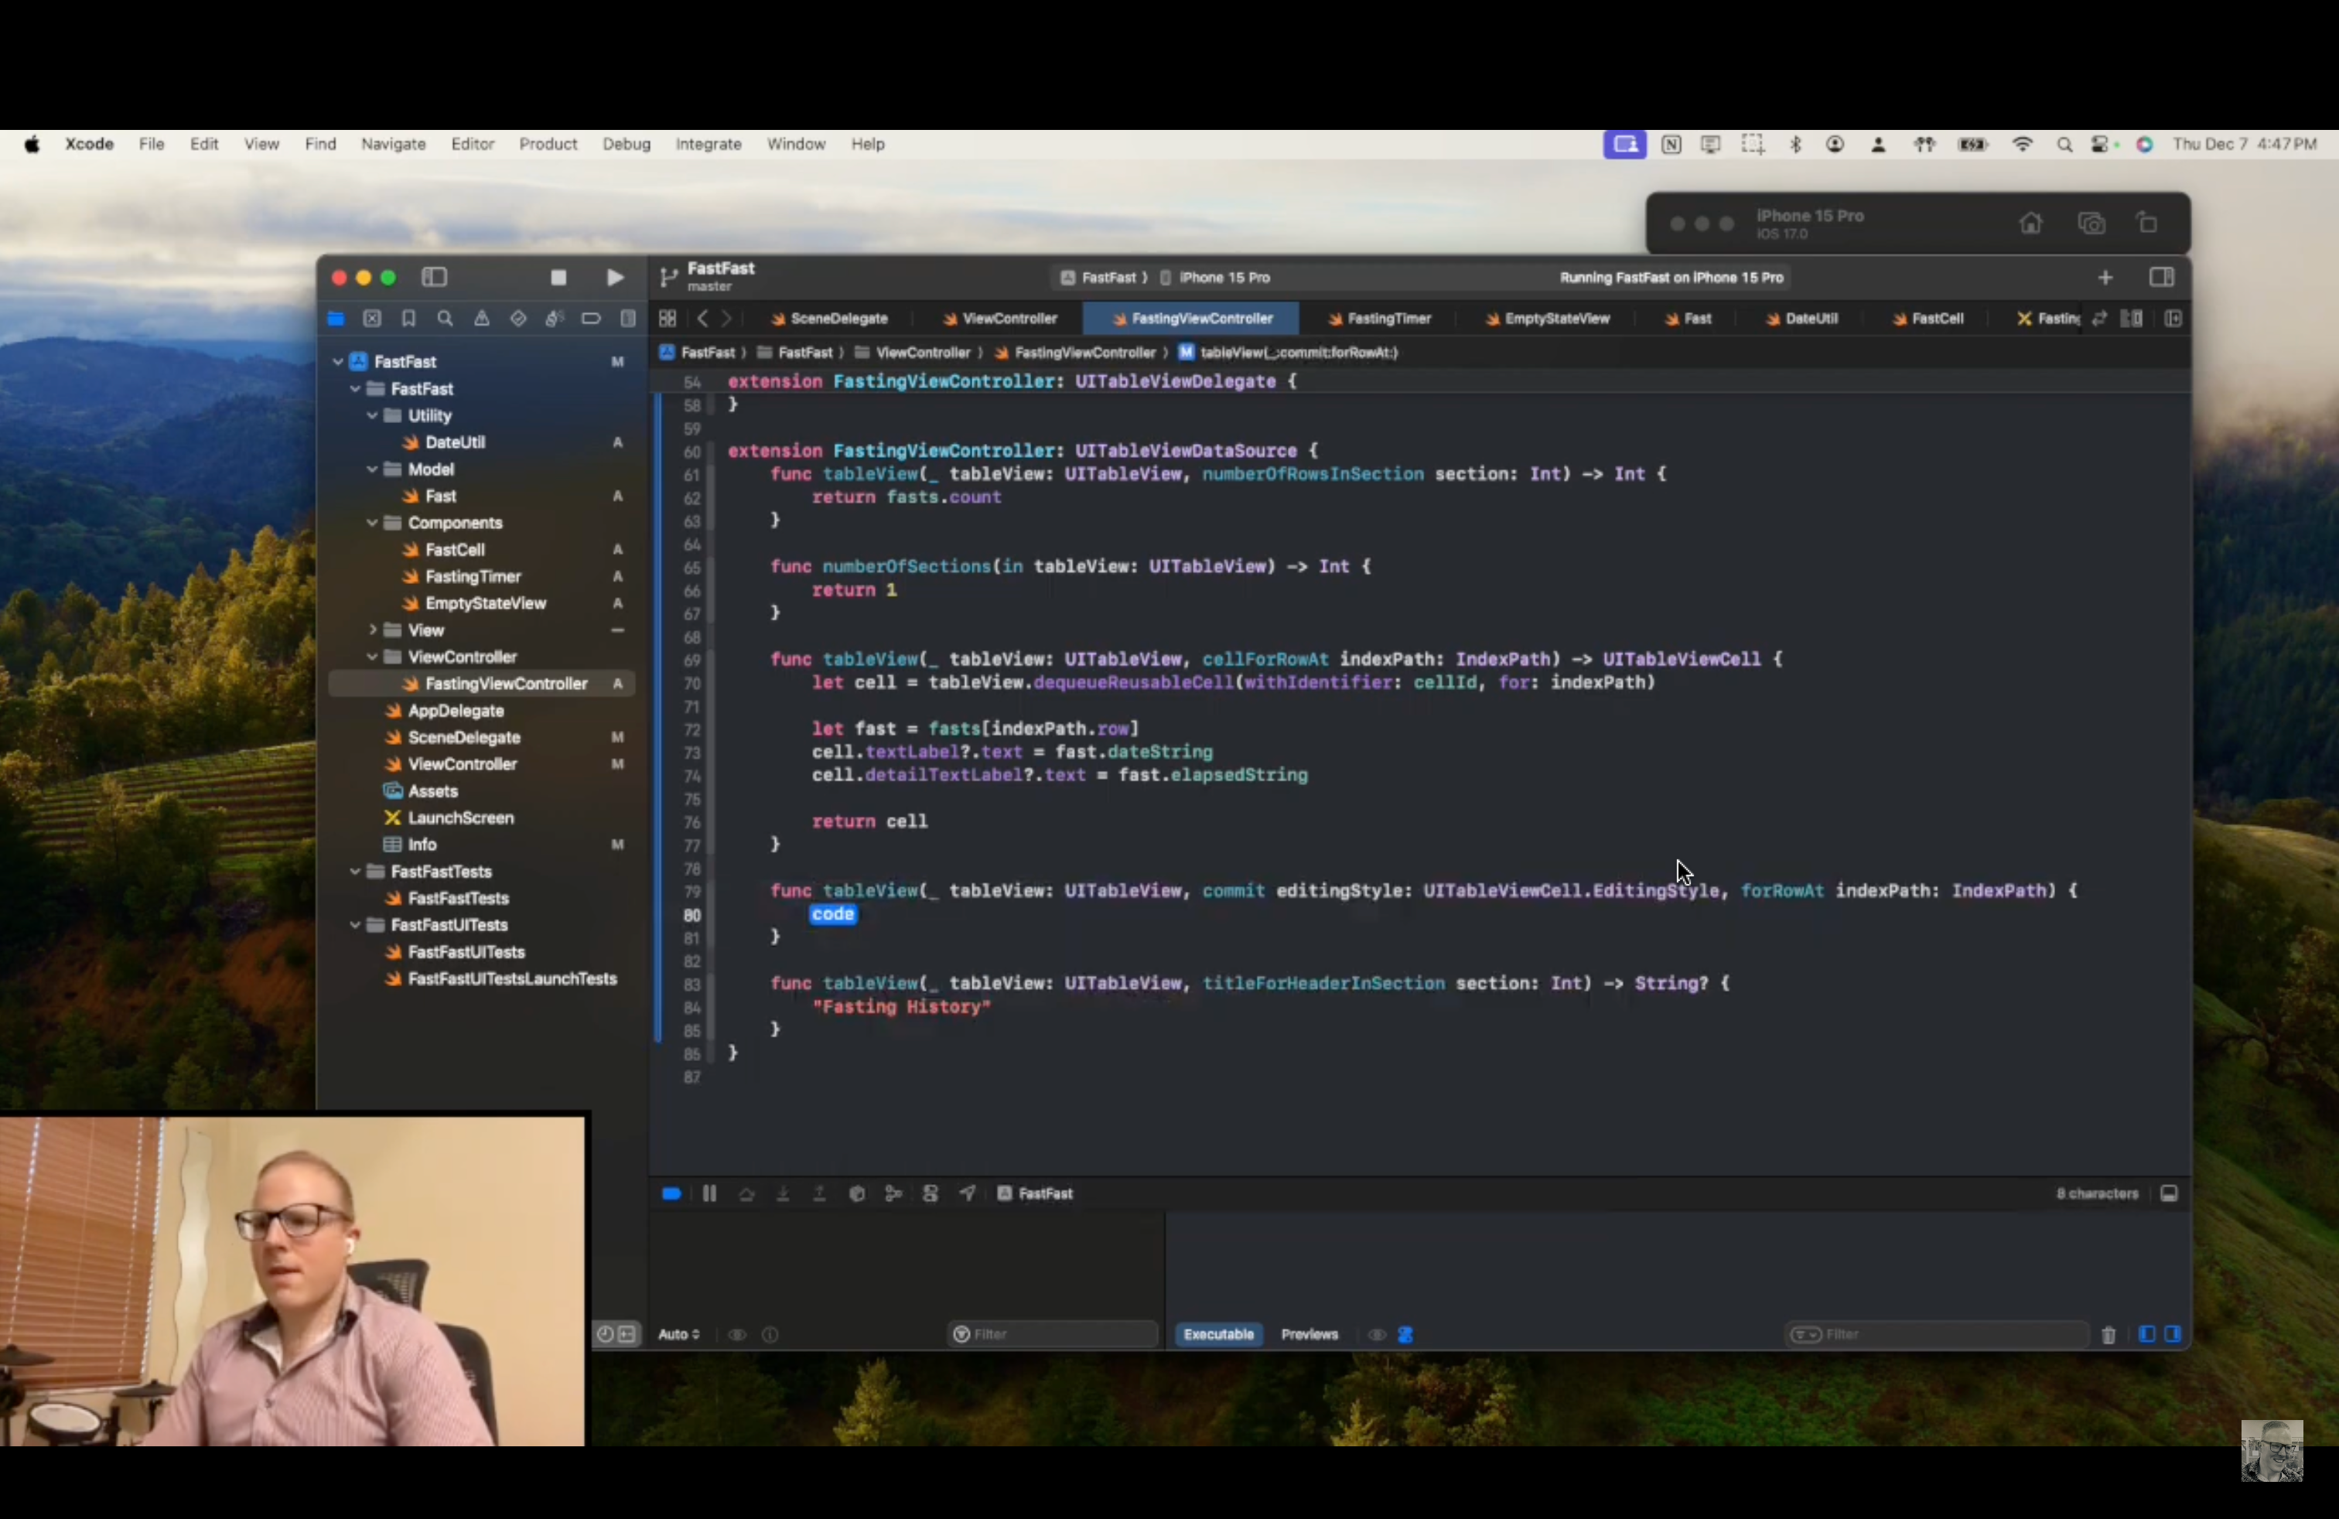Click FastingViewController in the jump bar
The image size is (2339, 1519).
tap(1074, 353)
